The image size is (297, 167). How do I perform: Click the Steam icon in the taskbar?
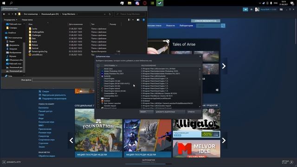coord(160,3)
